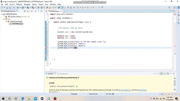Open File Explorer from taskbar
Screen dimensions: 180x101
point(29,98)
